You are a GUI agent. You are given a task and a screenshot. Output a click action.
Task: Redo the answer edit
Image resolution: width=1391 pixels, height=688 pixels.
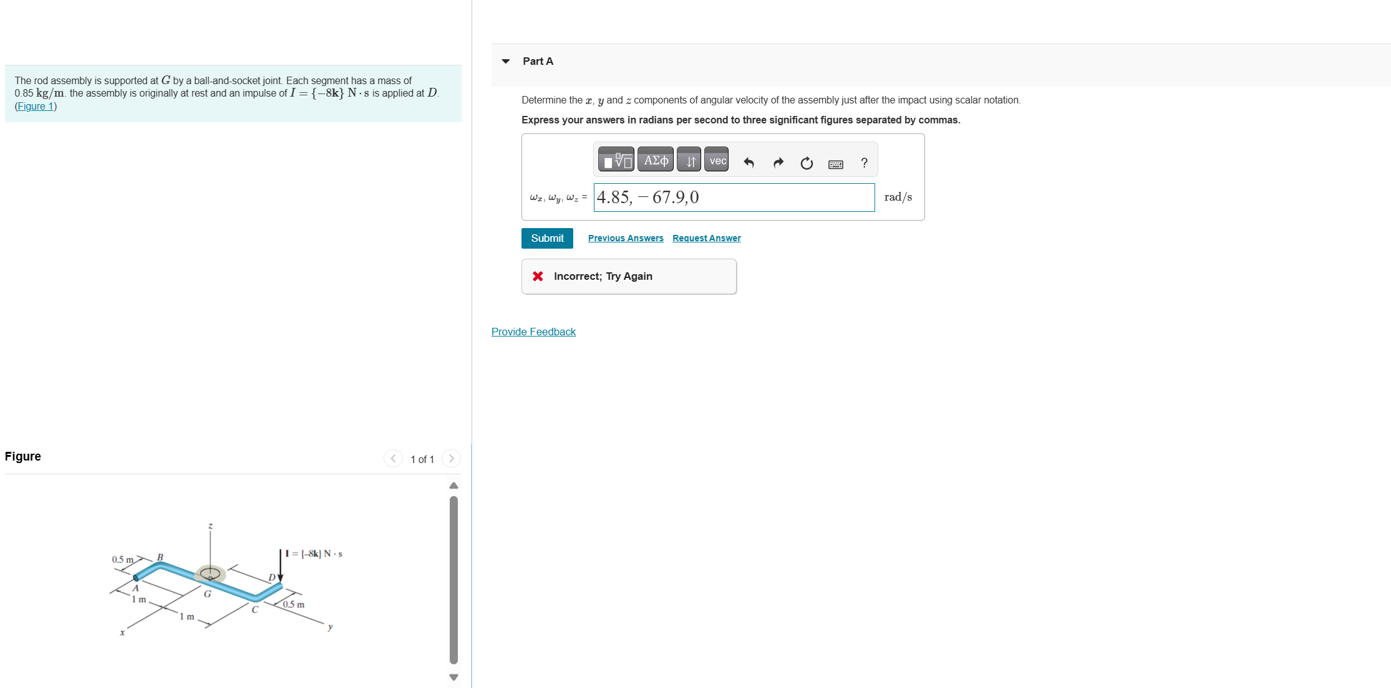click(778, 163)
